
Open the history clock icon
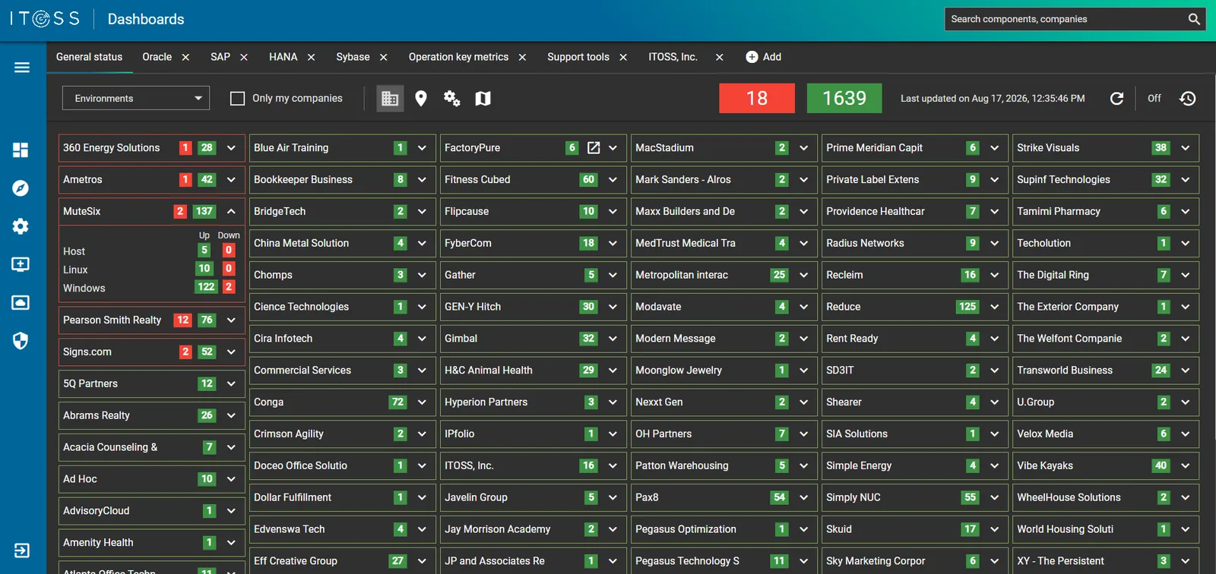pyautogui.click(x=1188, y=98)
